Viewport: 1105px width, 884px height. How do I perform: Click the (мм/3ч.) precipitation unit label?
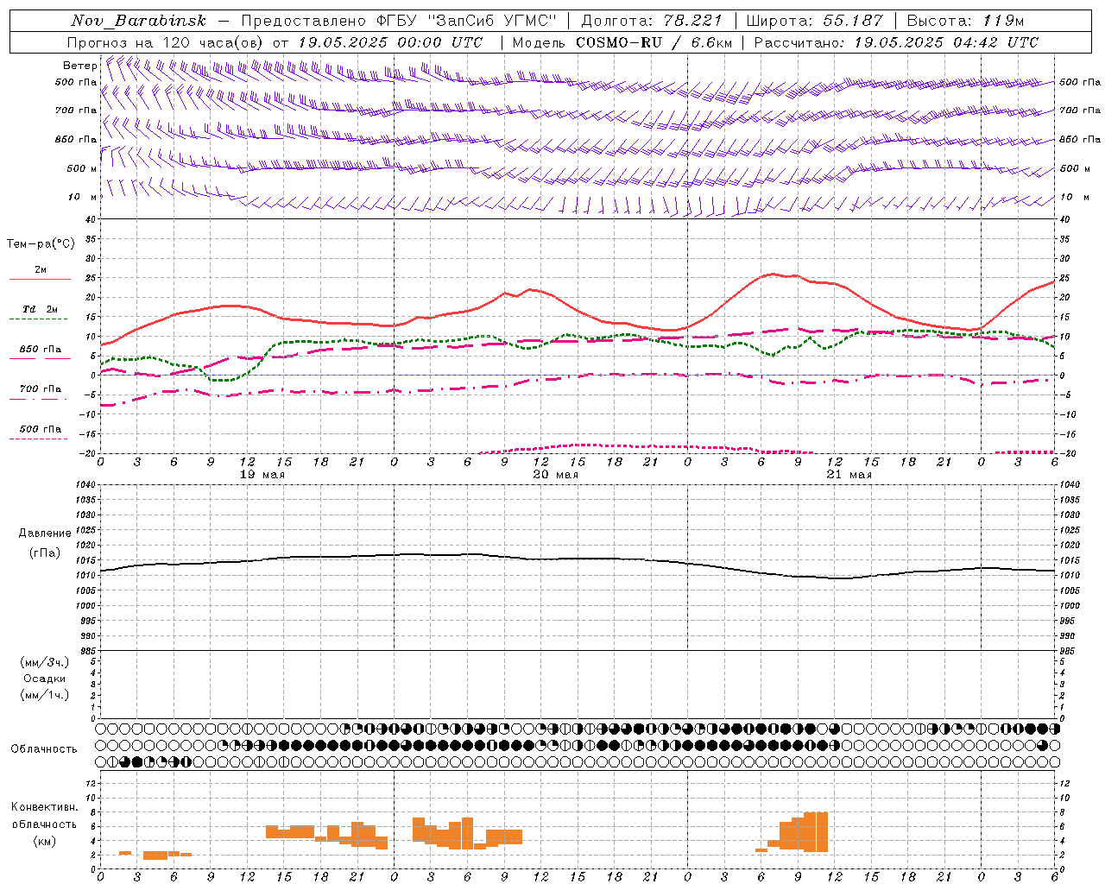click(45, 662)
